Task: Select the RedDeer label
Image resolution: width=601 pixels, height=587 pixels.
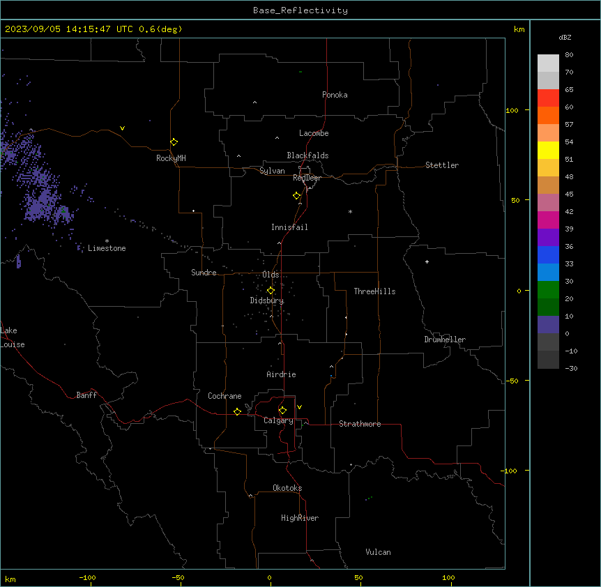Action: coord(307,178)
